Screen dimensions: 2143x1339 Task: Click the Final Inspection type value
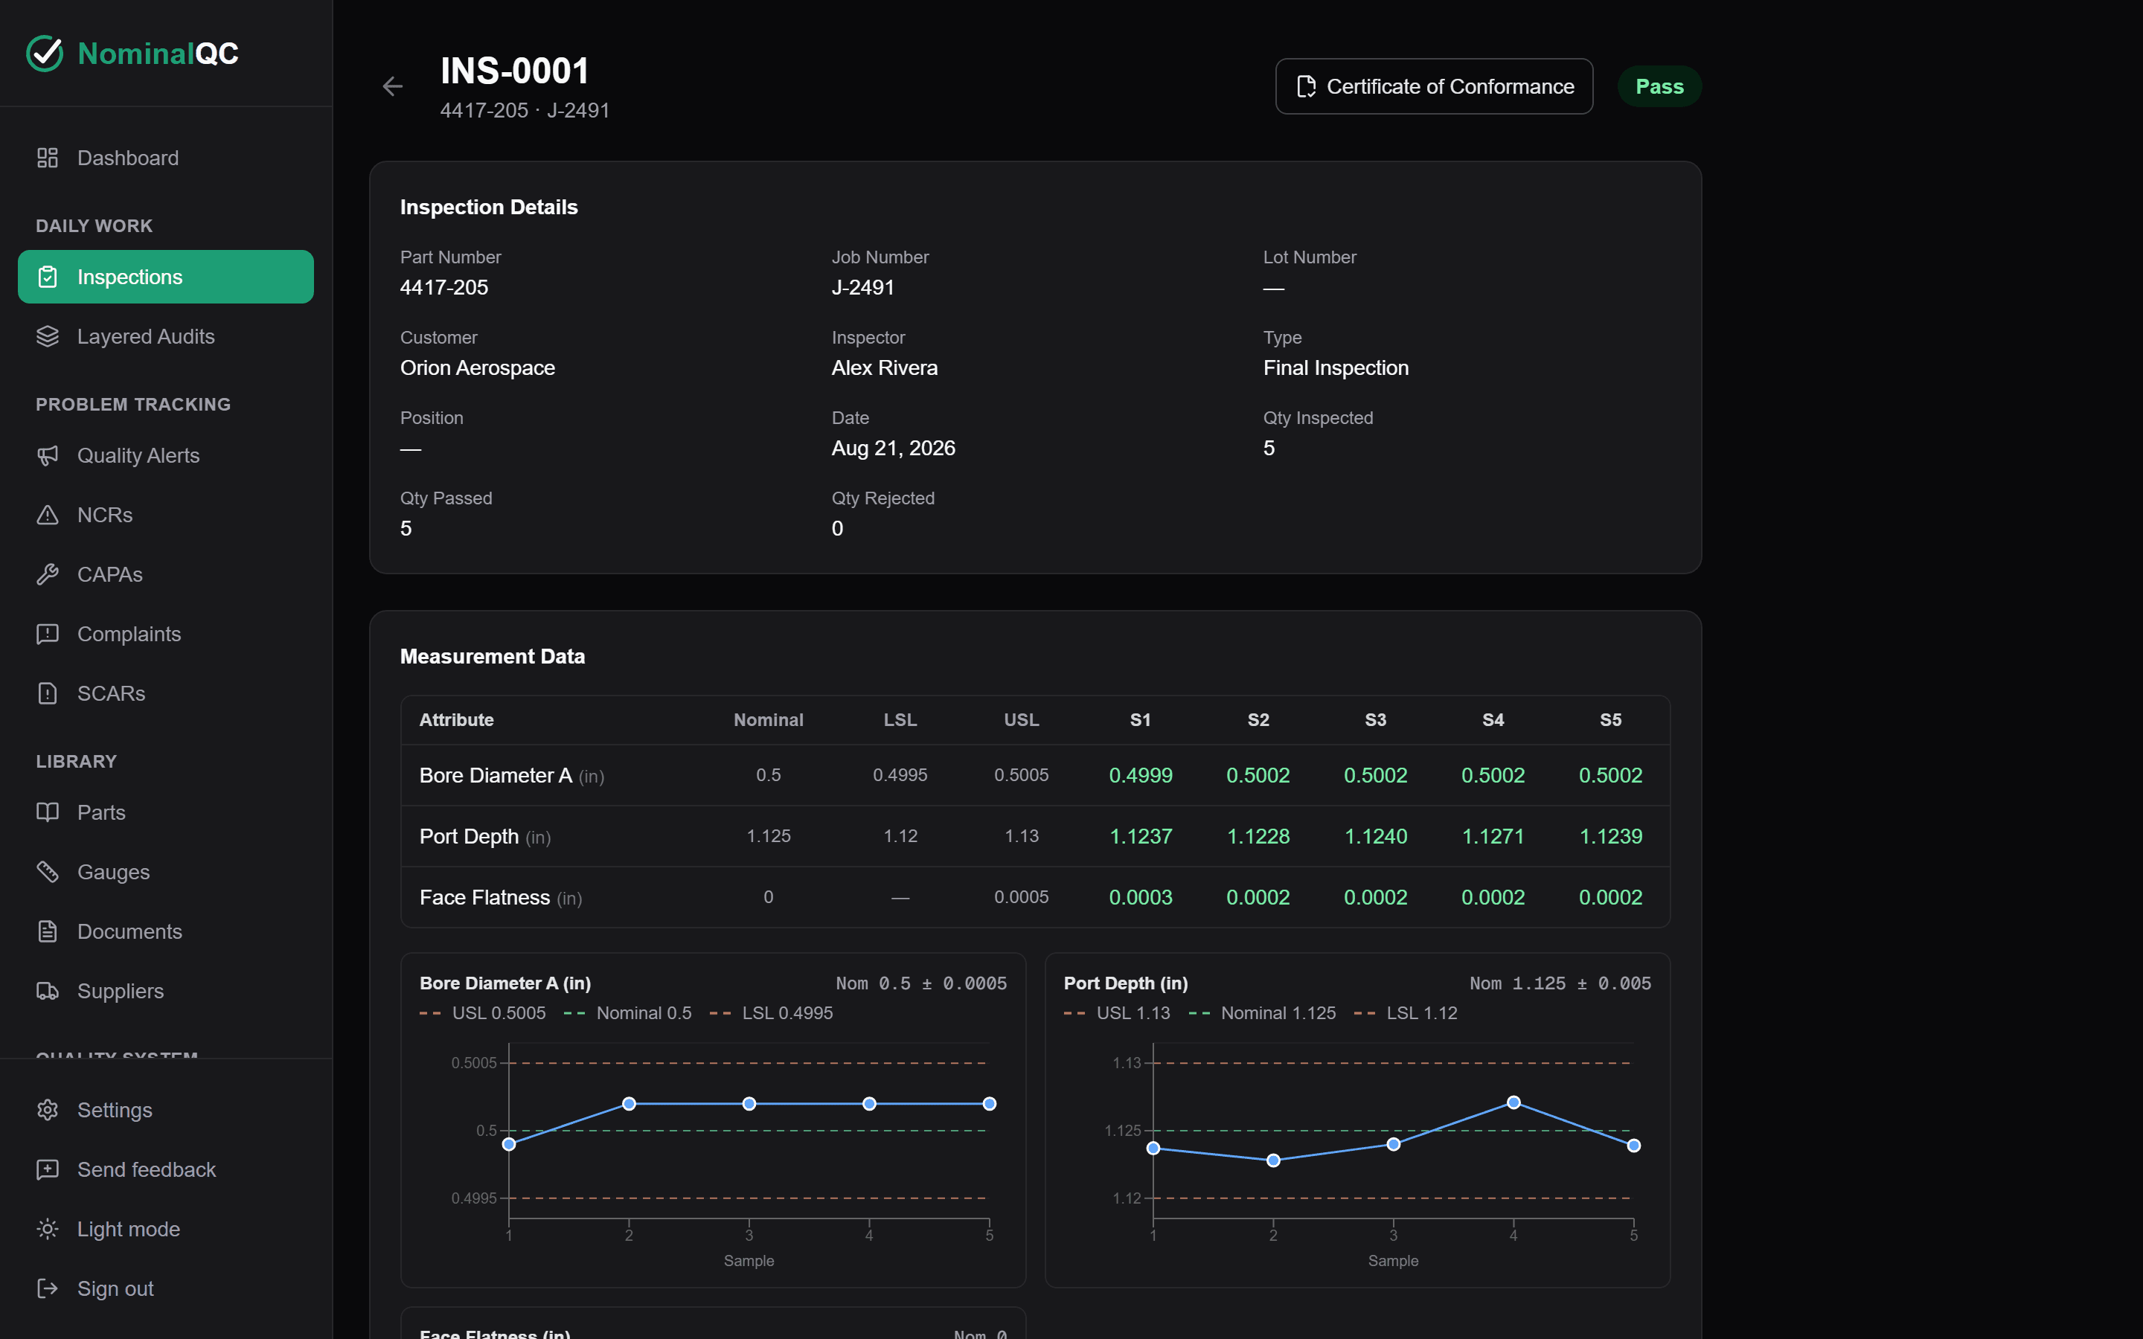1336,367
